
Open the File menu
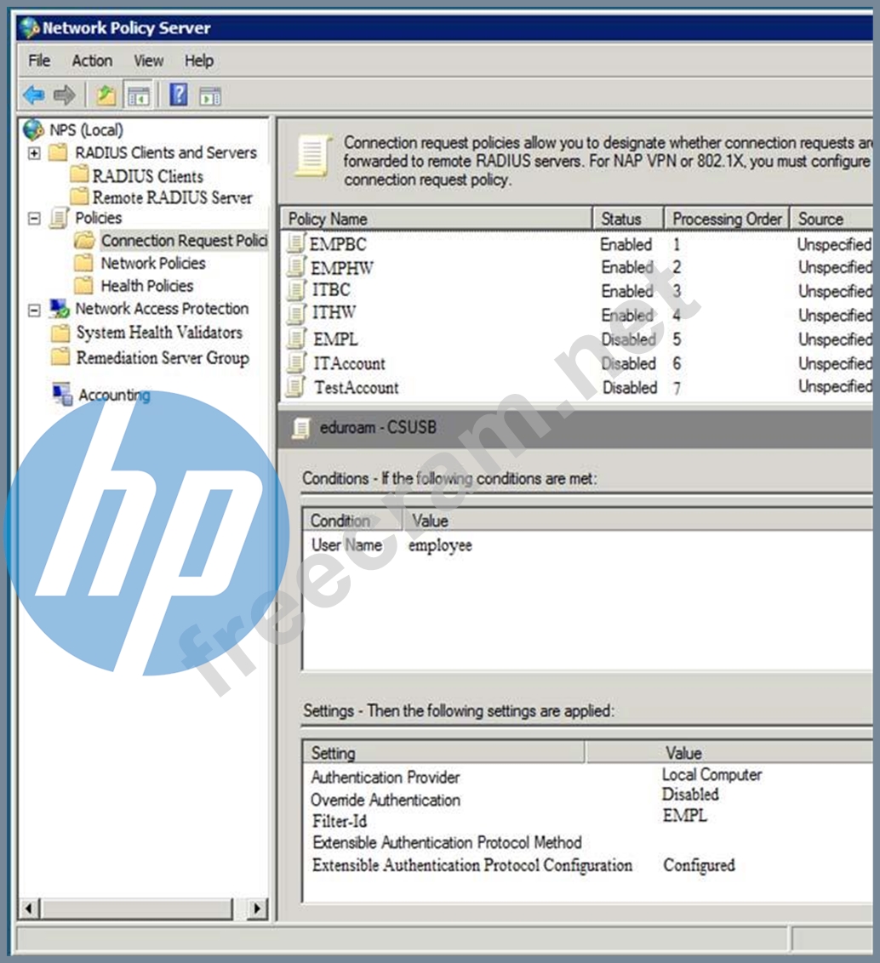pos(39,60)
